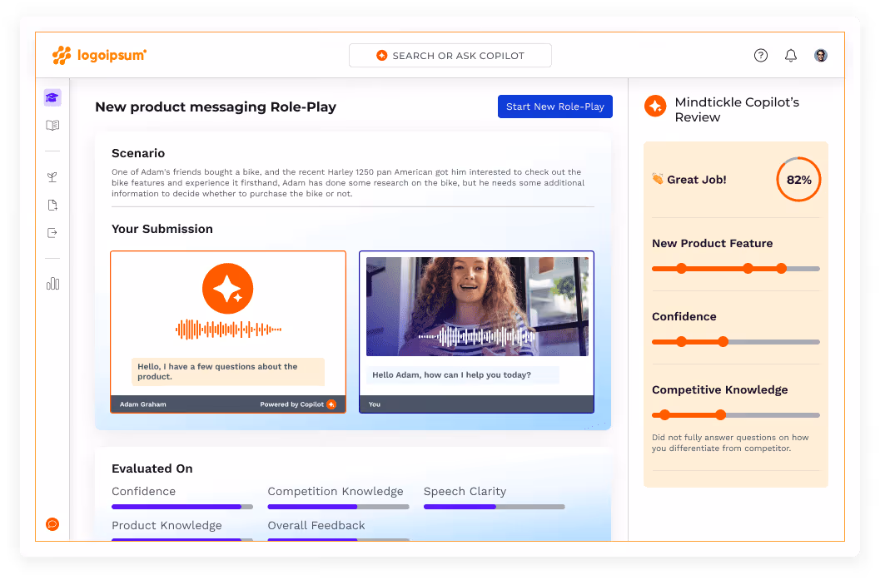Viewport: 880px width, 580px height.
Task: Click the scenario description paragraph
Action: [x=348, y=183]
